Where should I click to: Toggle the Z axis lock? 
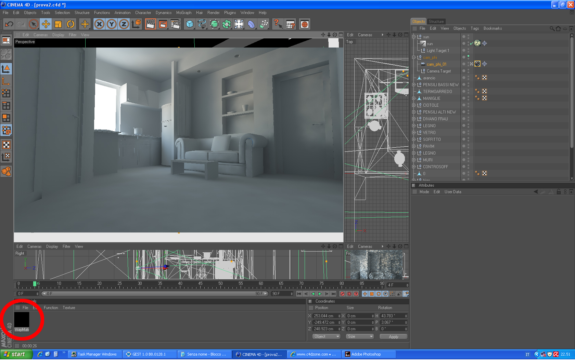124,24
